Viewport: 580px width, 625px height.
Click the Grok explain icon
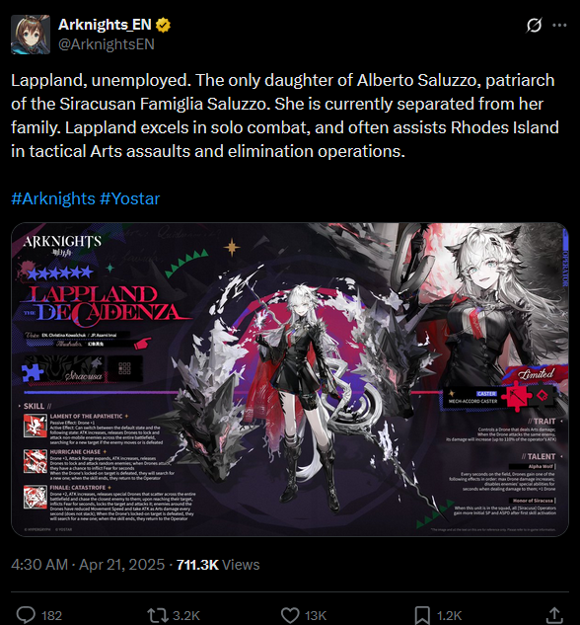[x=534, y=25]
